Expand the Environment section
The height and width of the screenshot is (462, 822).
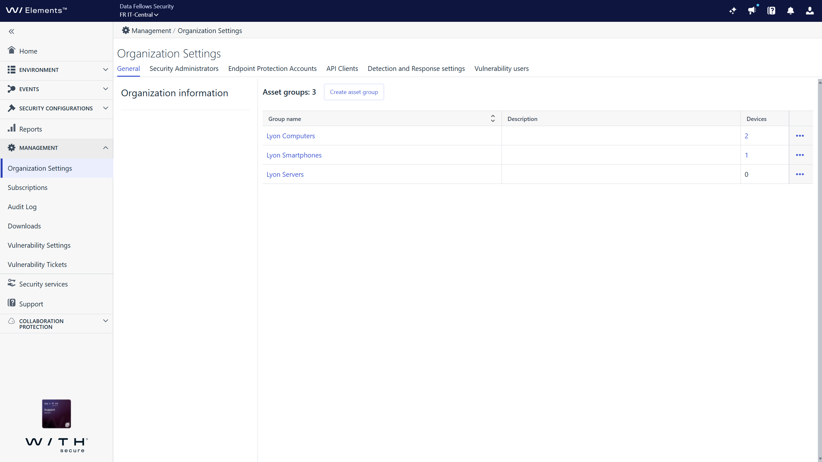coord(57,70)
